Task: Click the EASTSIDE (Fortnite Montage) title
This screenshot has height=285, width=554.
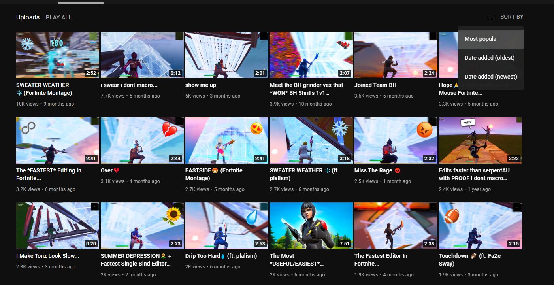Action: click(x=214, y=174)
